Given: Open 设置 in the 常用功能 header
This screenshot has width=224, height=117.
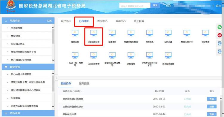Looking at the screenshot, I should 49,21.
